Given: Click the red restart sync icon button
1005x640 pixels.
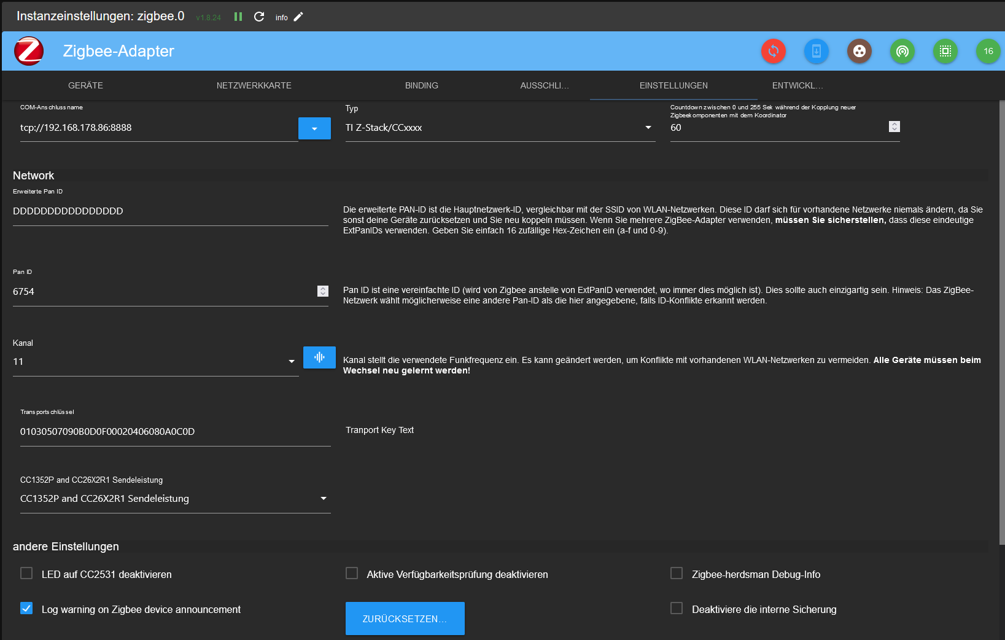Looking at the screenshot, I should pos(774,51).
